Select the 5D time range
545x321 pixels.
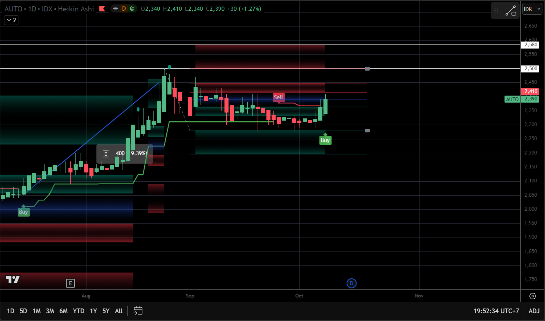(23, 311)
